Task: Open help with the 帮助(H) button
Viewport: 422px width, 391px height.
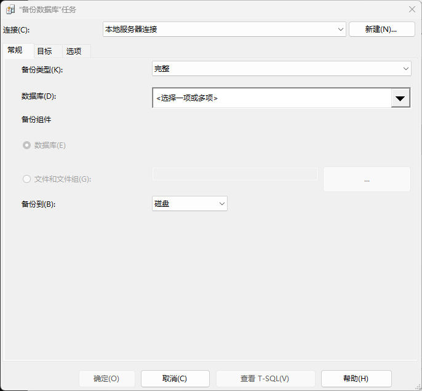Action: (x=356, y=379)
